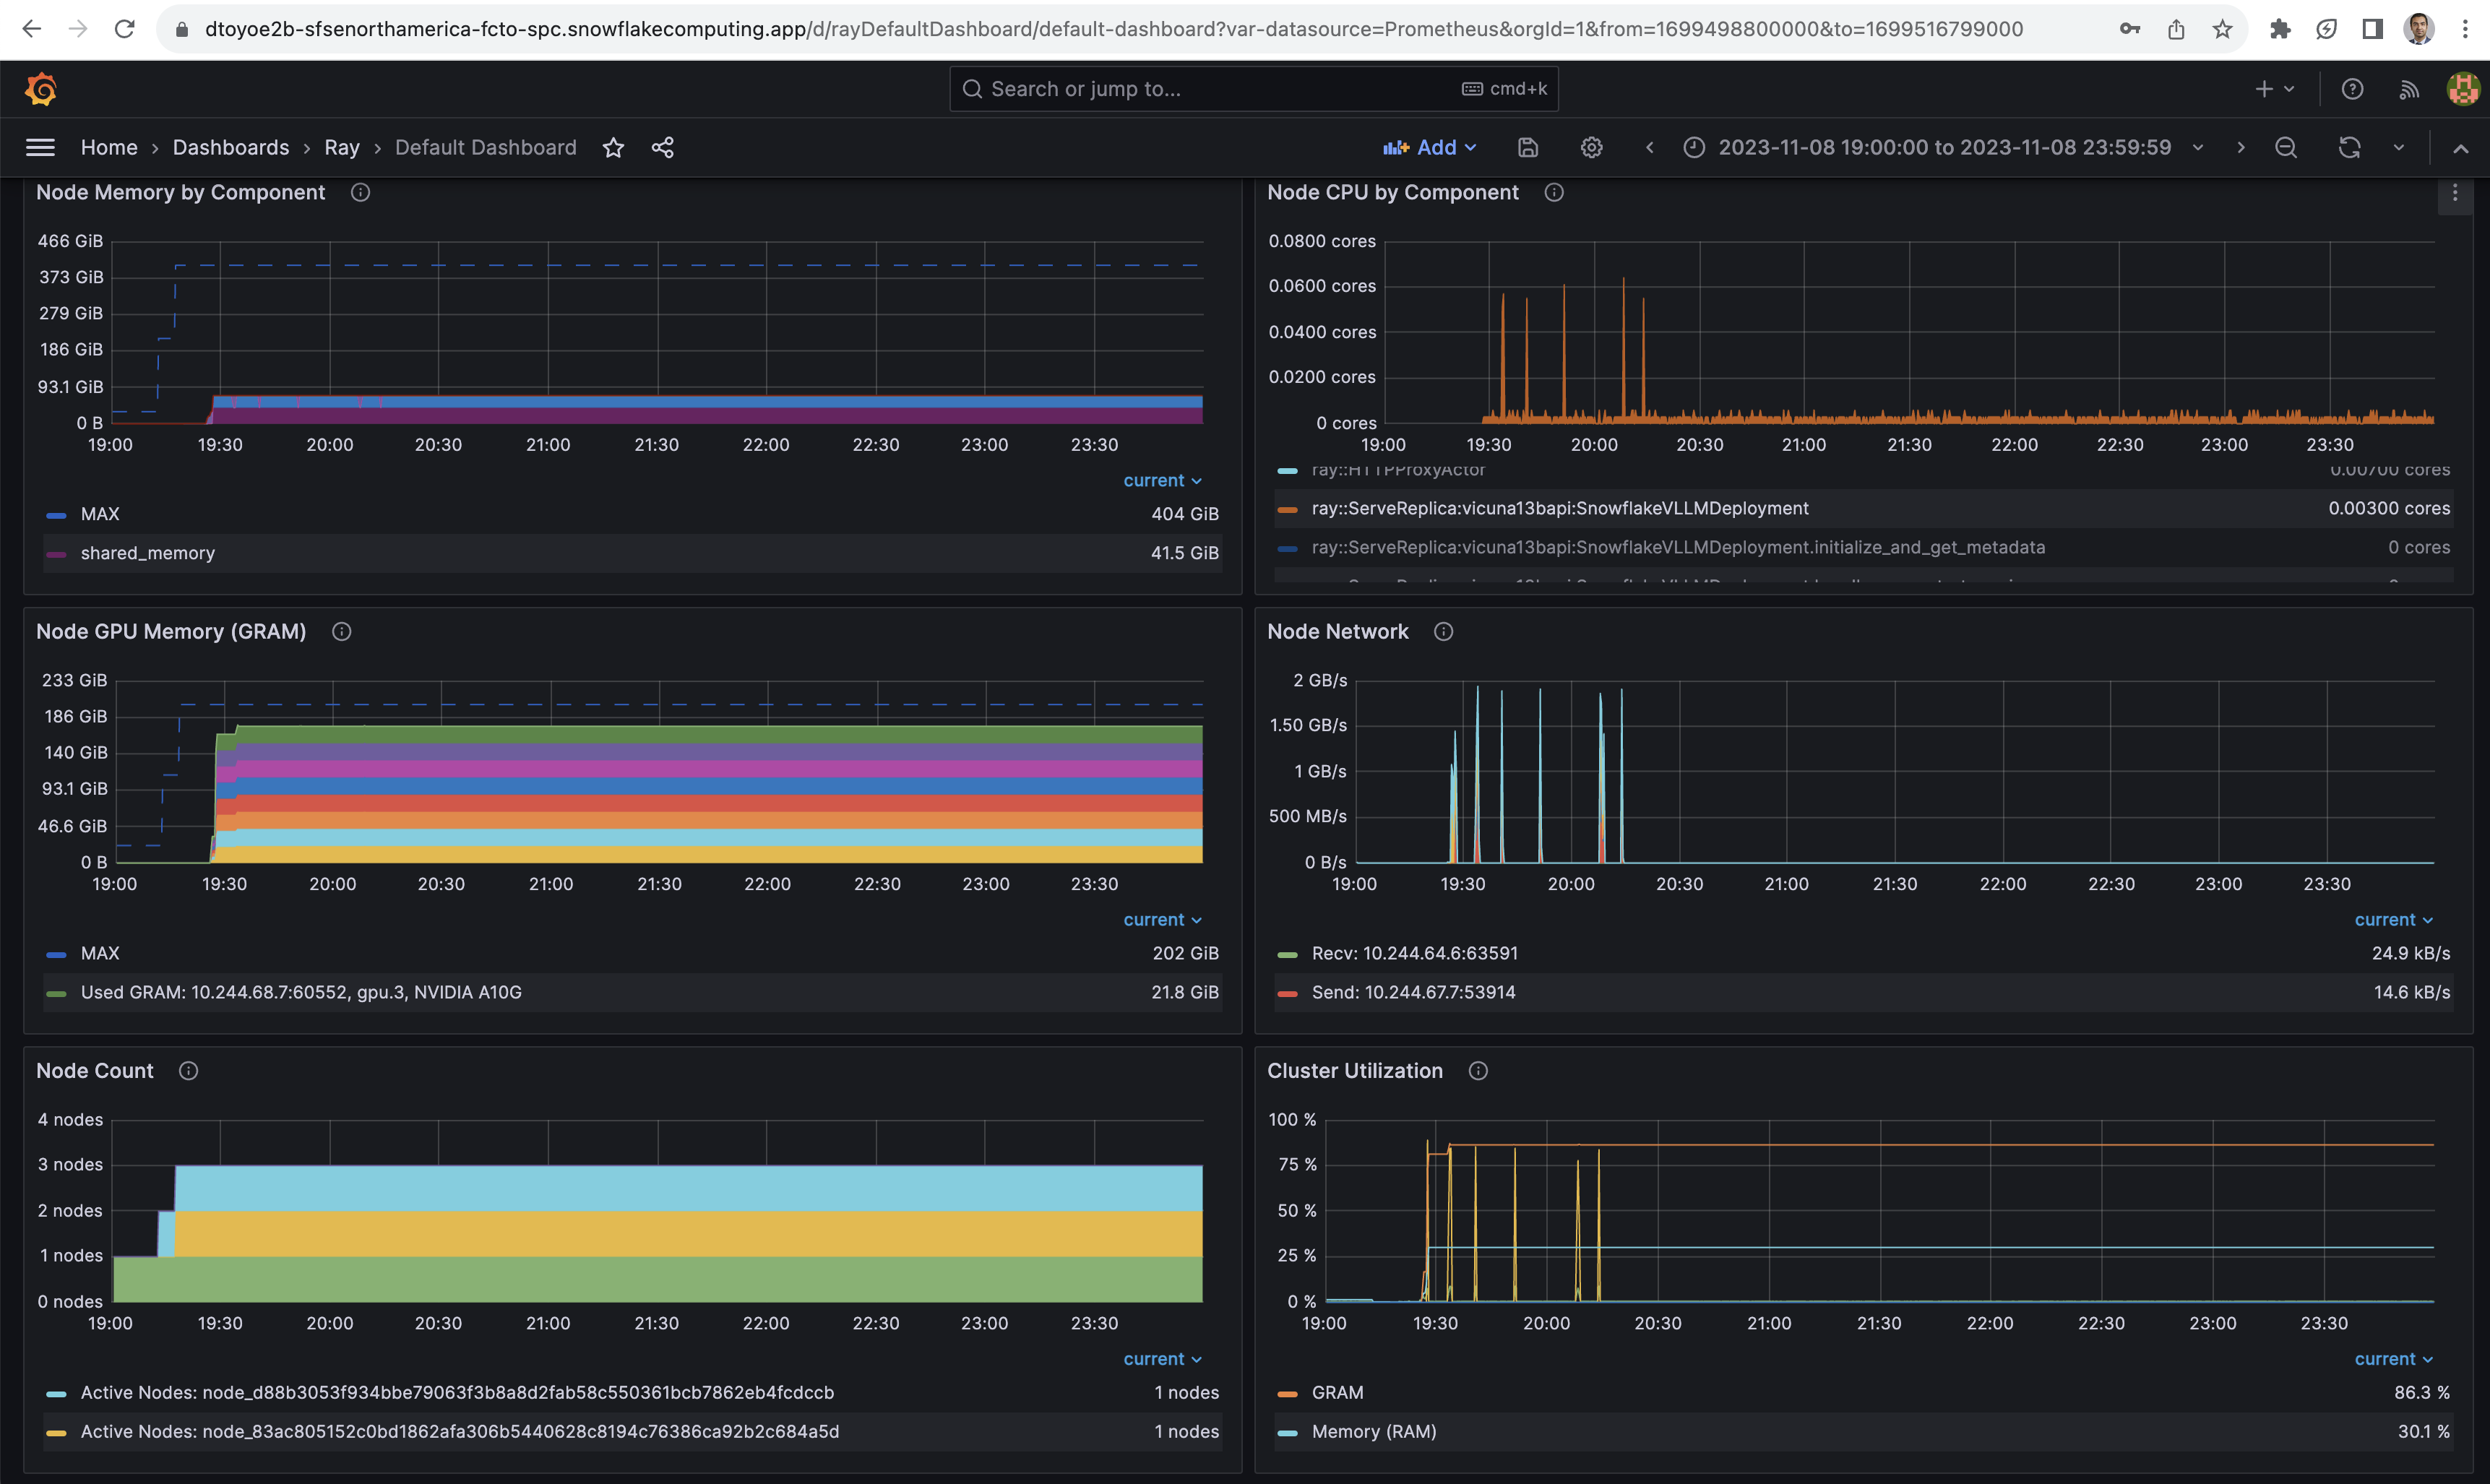The height and width of the screenshot is (1484, 2490).
Task: Toggle the shared_memory series in legend
Action: tap(147, 553)
